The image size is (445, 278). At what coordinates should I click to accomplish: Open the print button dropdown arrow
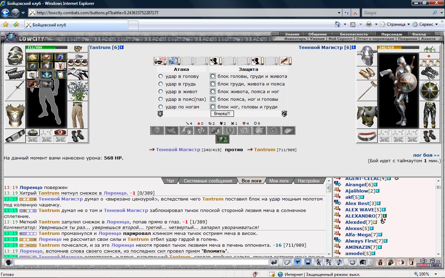coord(376,24)
